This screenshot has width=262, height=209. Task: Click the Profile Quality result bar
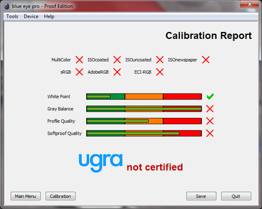tap(144, 121)
